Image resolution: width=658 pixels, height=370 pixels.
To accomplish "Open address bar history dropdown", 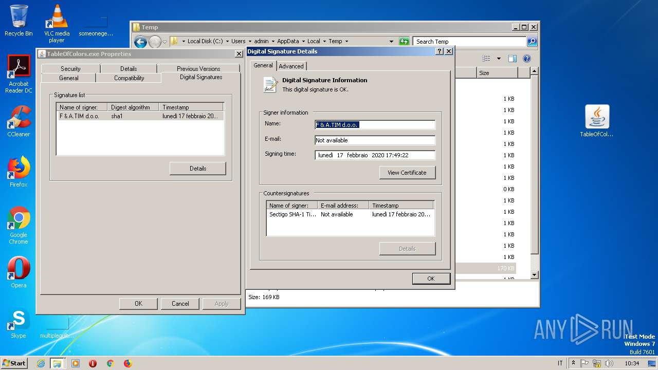I will click(392, 41).
